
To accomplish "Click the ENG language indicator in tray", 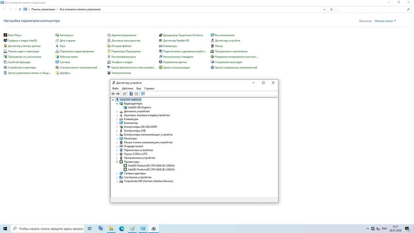I will point(385,228).
